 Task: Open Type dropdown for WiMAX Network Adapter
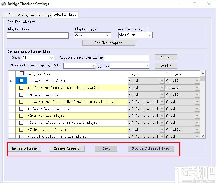pos(162,116)
